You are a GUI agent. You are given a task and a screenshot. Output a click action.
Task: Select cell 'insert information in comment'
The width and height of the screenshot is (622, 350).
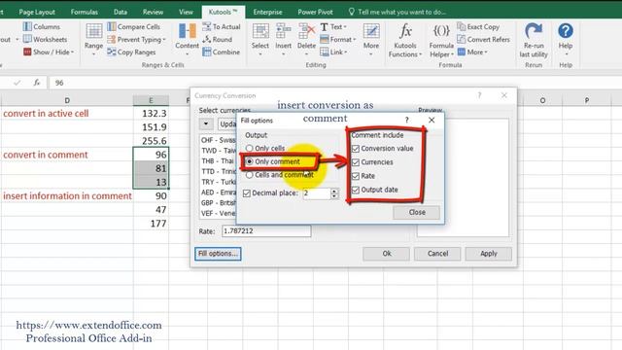tap(67, 196)
